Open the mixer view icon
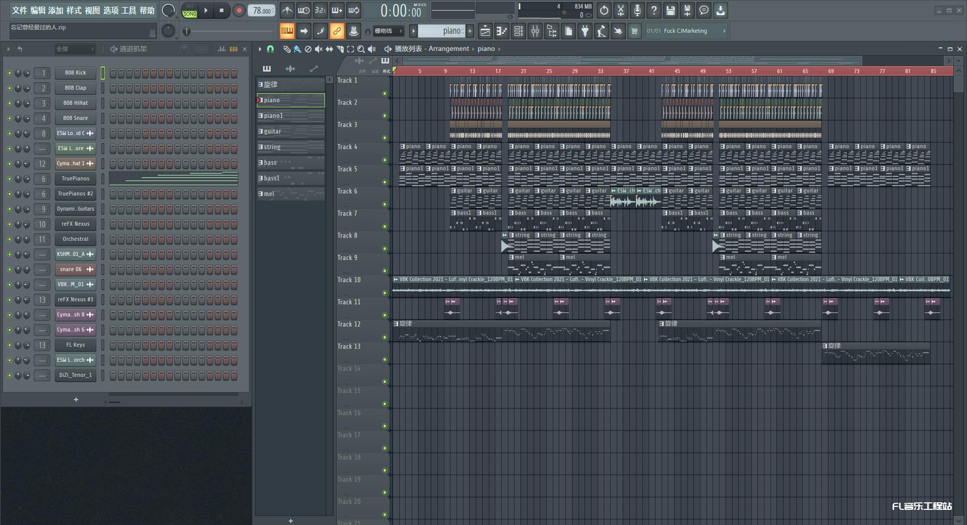The height and width of the screenshot is (525, 967). coord(535,31)
